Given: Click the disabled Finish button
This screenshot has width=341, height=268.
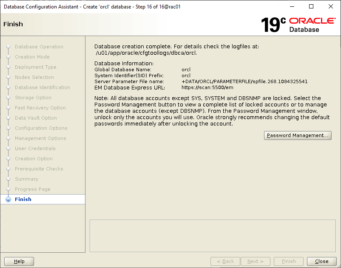Looking at the screenshot, I should (x=289, y=261).
